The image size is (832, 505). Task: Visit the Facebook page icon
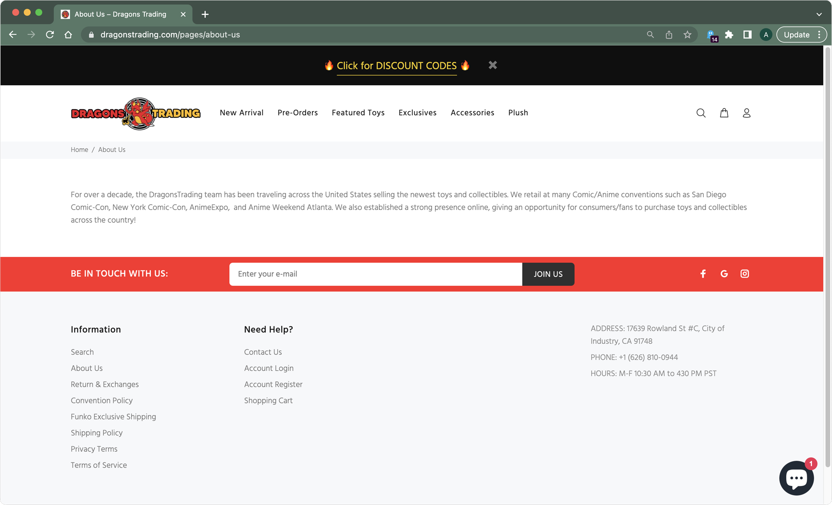tap(703, 274)
